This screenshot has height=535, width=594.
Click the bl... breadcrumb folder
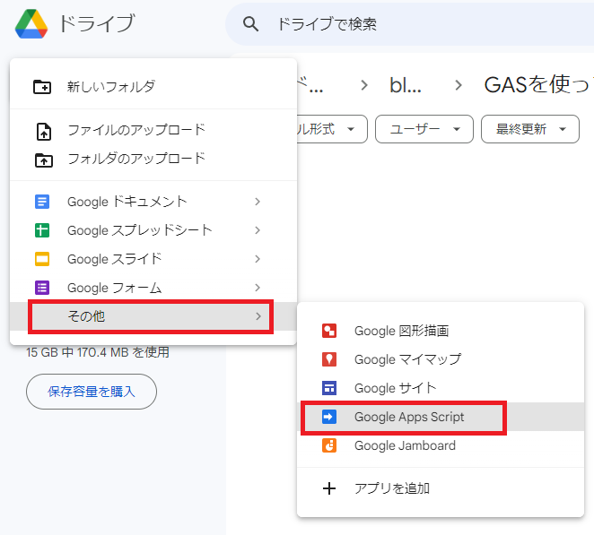406,85
